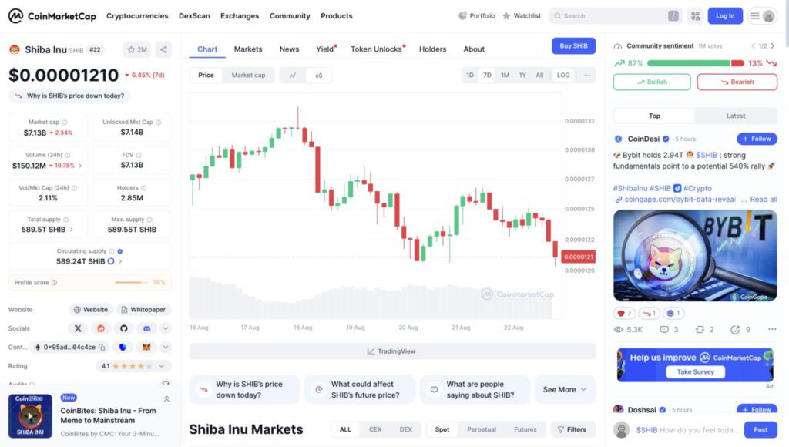Vote Bullish on community sentiment
Image resolution: width=789 pixels, height=447 pixels.
(652, 82)
